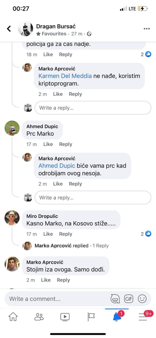Open the Friends tab icon
Image resolution: width=156 pixels, height=338 pixels.
tap(39, 316)
